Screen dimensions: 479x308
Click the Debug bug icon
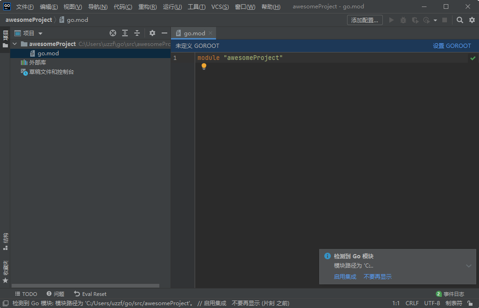[403, 20]
